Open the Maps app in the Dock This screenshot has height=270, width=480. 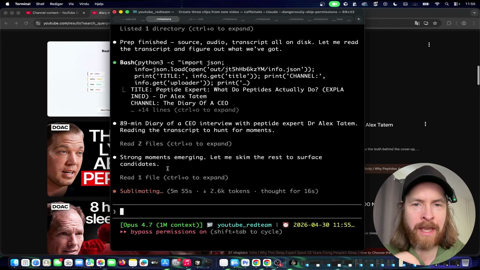(x=90, y=263)
